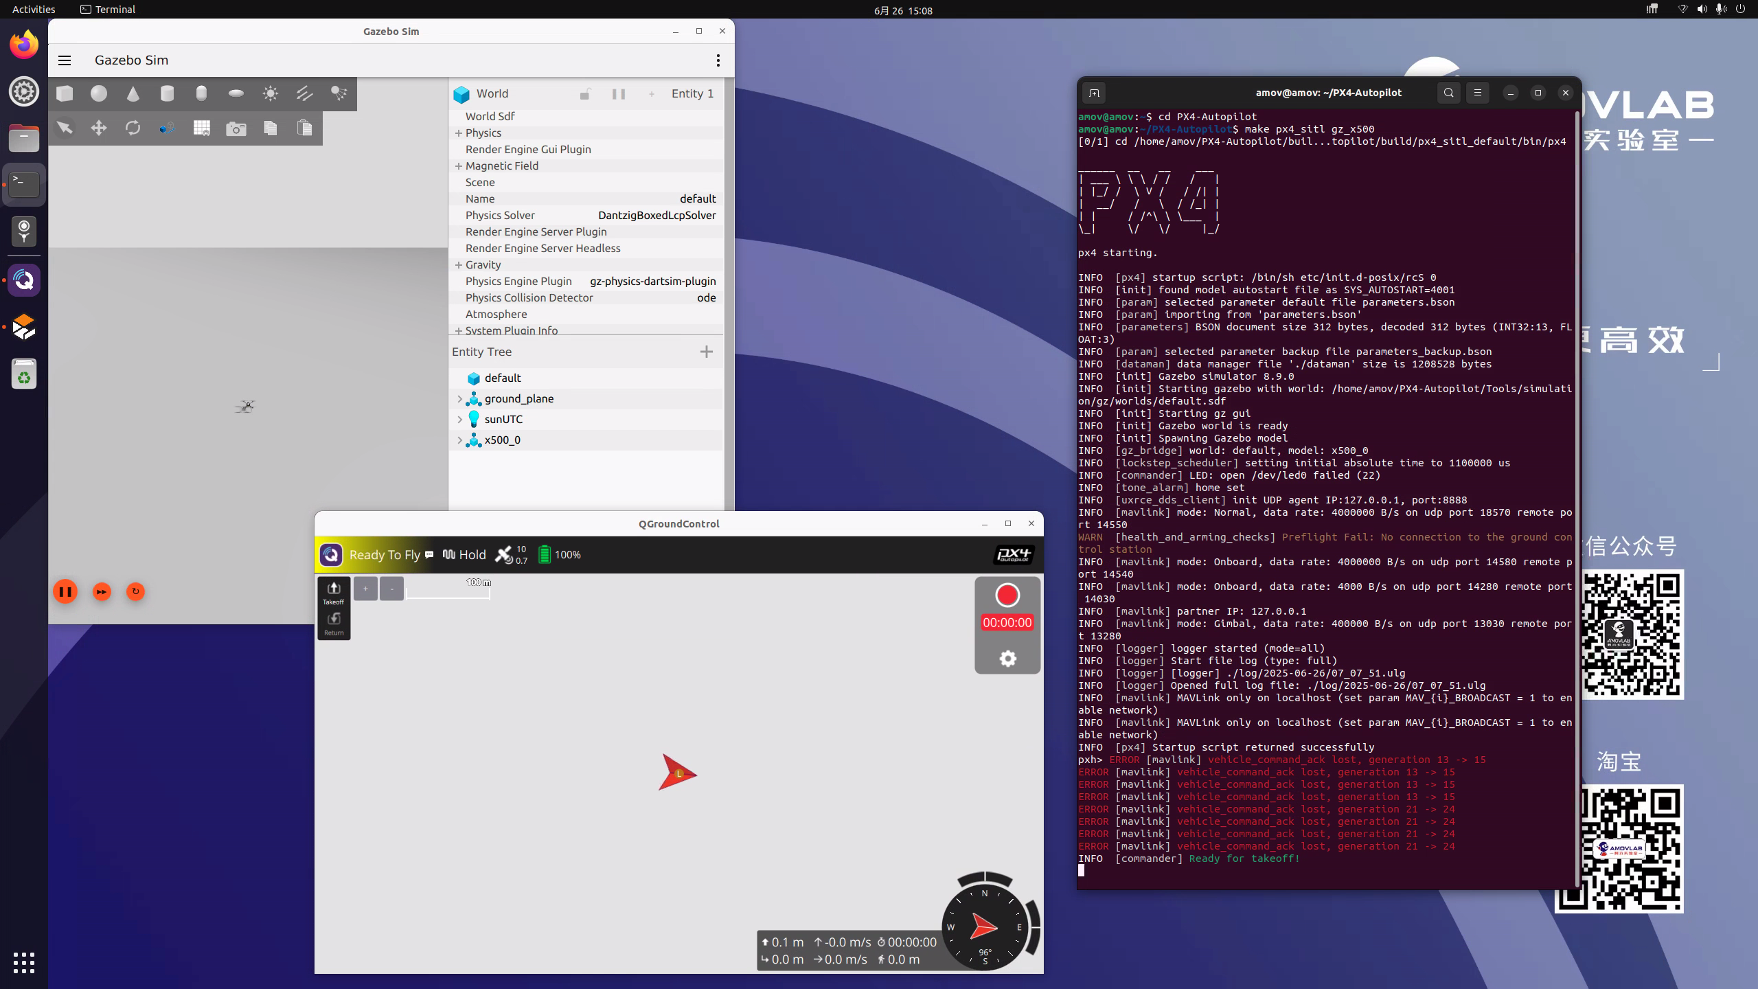This screenshot has width=1758, height=989.
Task: Toggle the World inspector lock icon
Action: coord(585,94)
